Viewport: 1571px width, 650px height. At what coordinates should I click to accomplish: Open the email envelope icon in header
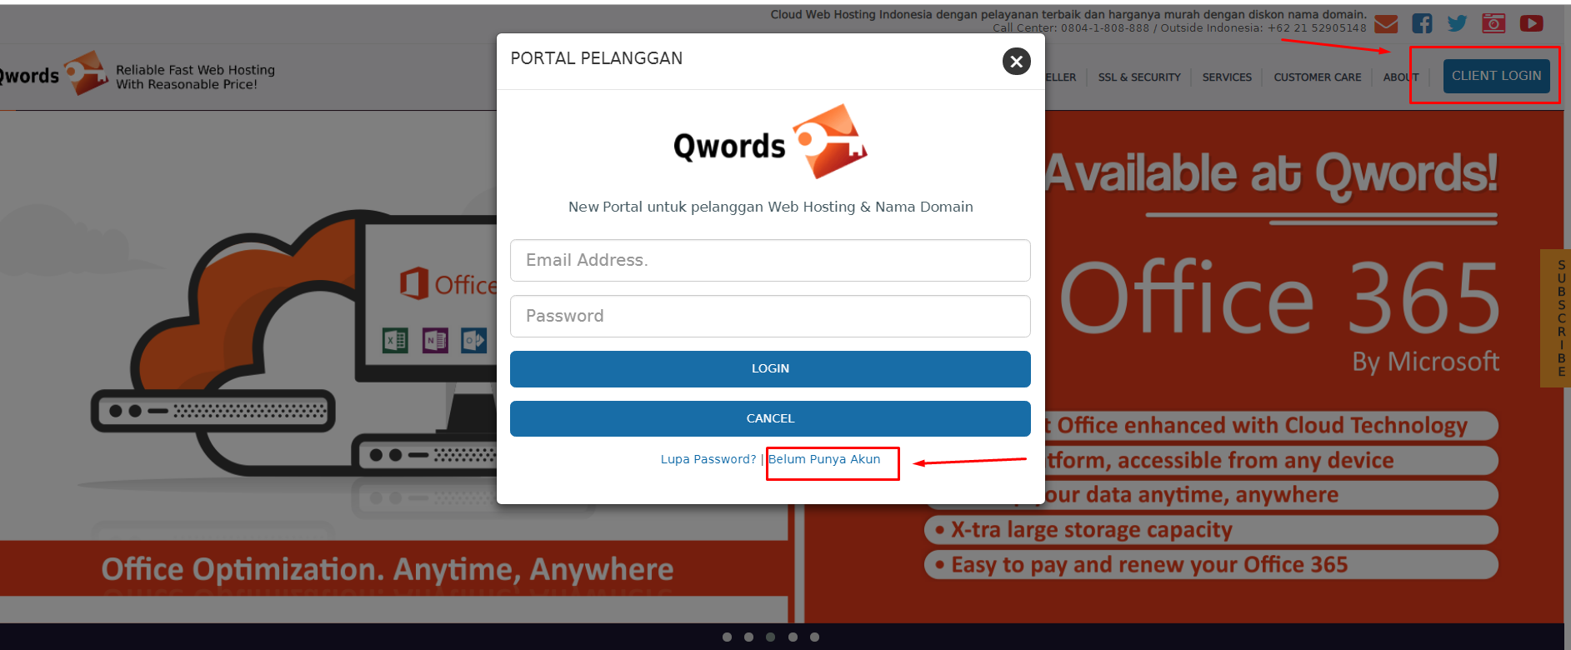pos(1386,24)
